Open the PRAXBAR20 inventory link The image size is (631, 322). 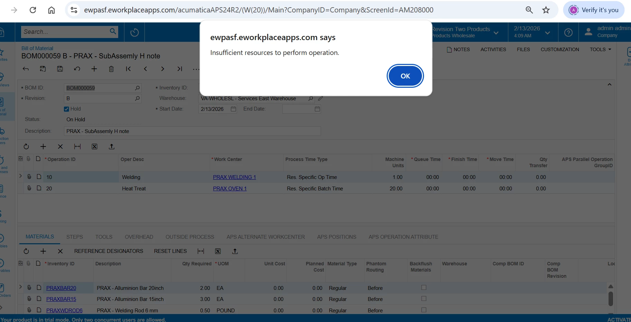click(61, 288)
